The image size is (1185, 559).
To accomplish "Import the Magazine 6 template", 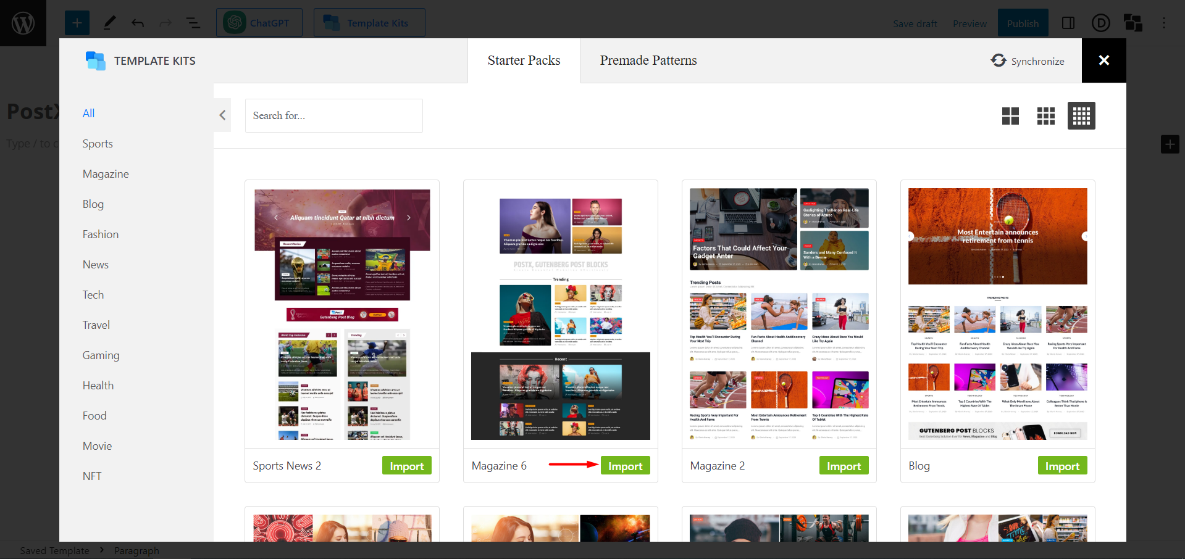I will [625, 466].
